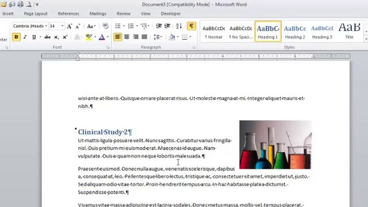Click the Borders icon

[x=185, y=37]
